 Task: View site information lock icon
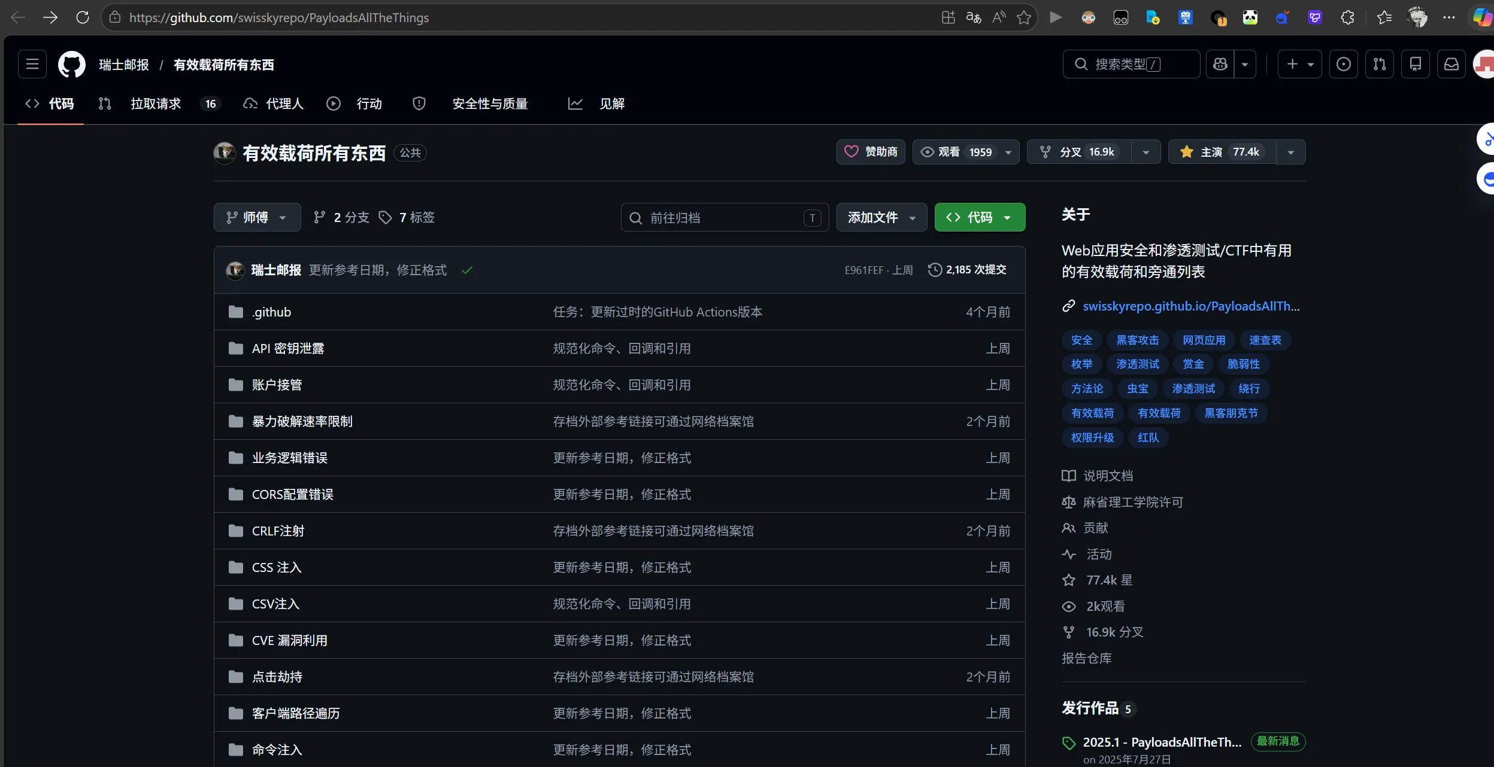point(115,17)
